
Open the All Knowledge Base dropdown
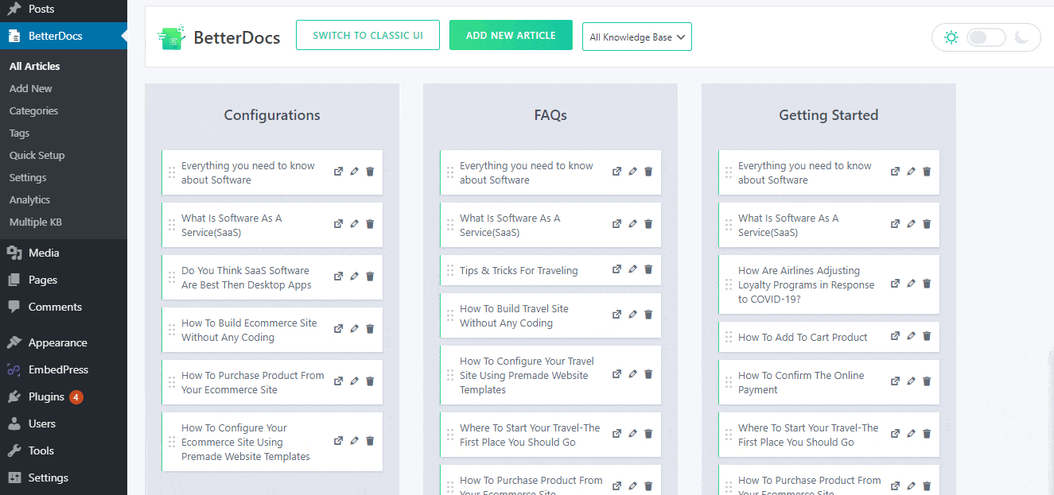pos(636,36)
